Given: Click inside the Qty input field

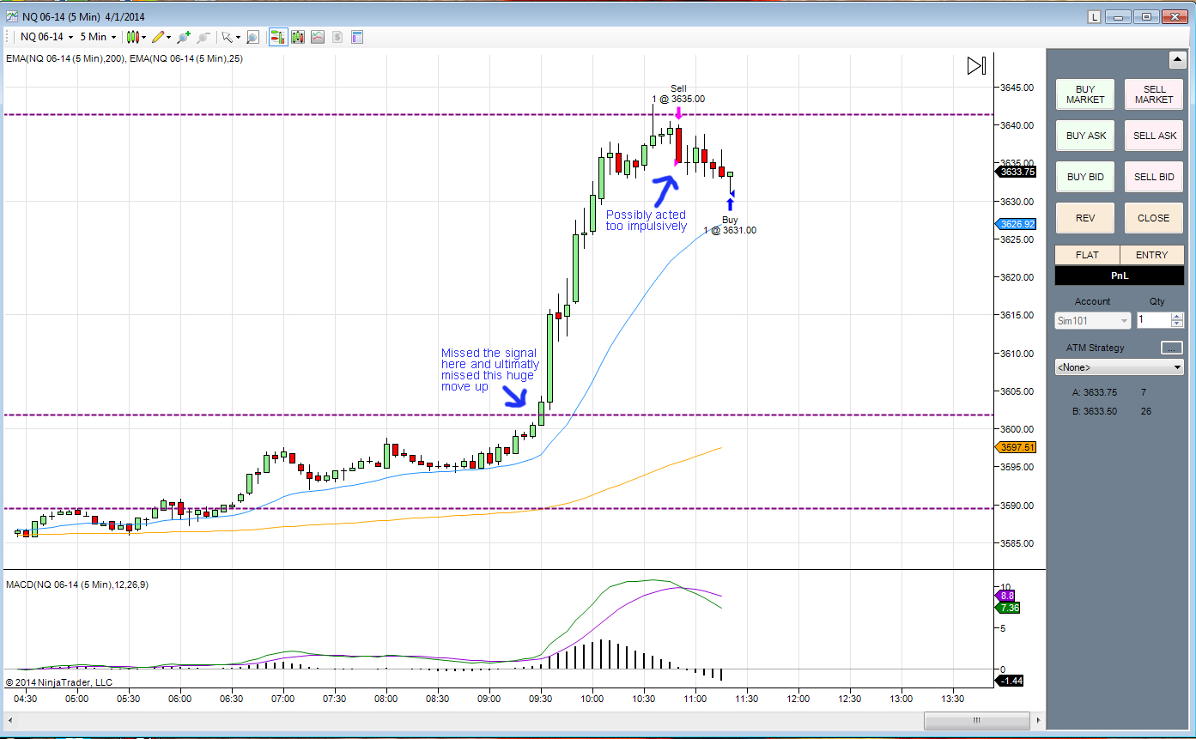Looking at the screenshot, I should tap(1152, 320).
